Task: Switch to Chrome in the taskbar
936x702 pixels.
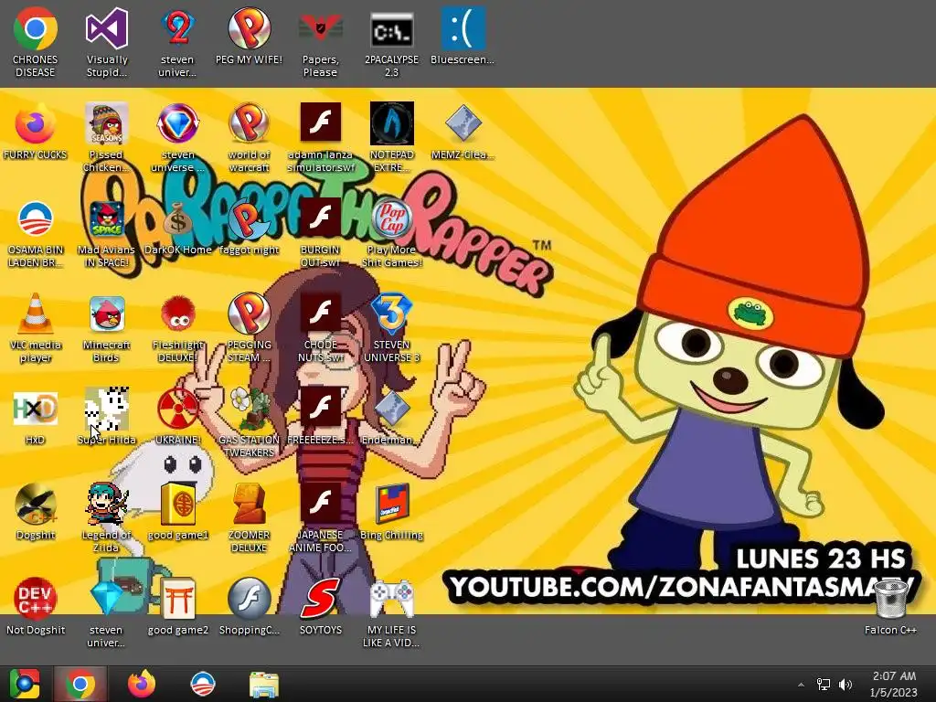Action: click(80, 684)
